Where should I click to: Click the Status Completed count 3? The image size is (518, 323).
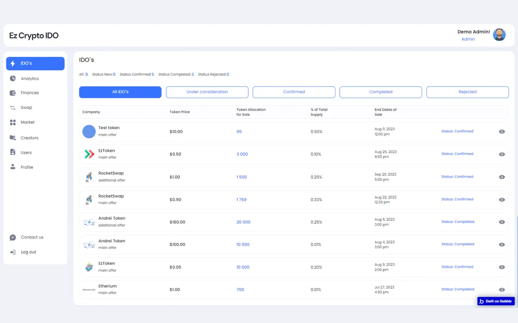click(193, 75)
